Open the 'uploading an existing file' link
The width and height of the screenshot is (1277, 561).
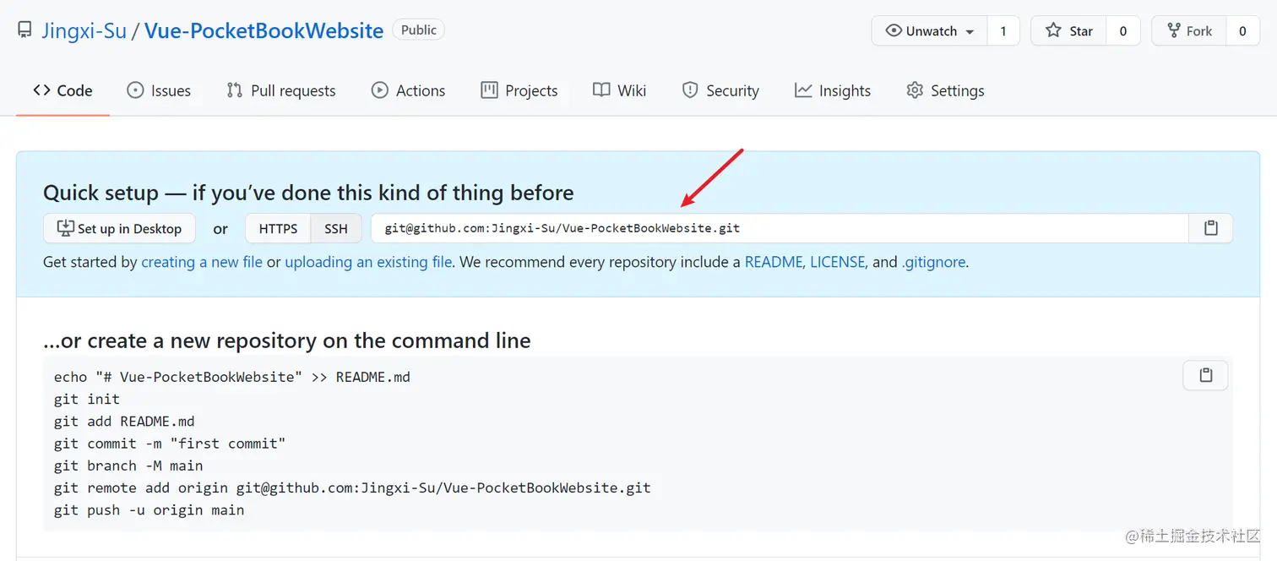point(368,262)
